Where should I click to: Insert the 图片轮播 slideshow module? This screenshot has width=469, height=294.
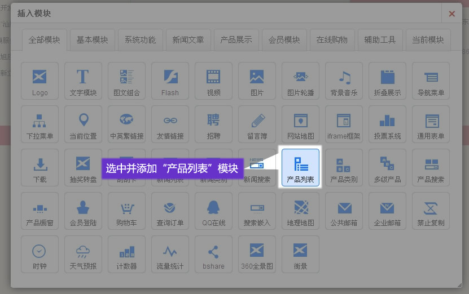click(x=300, y=81)
